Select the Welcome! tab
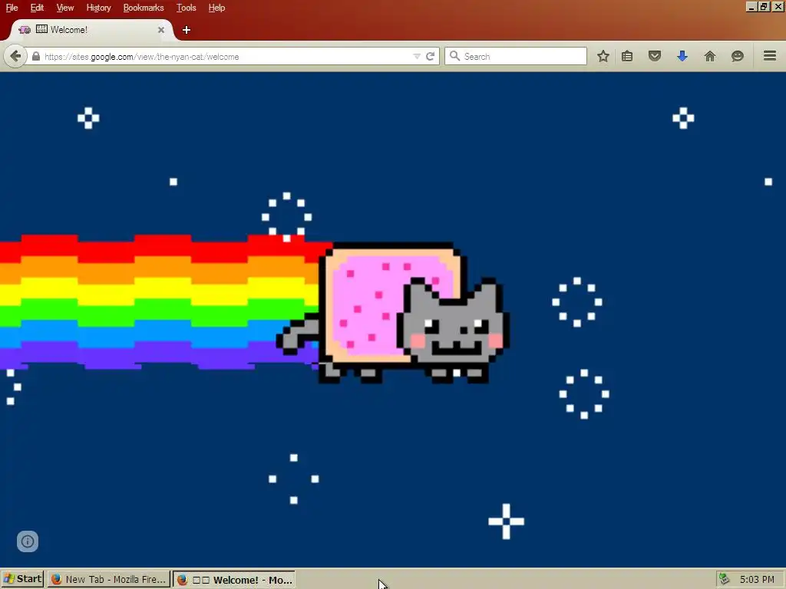 (92, 30)
